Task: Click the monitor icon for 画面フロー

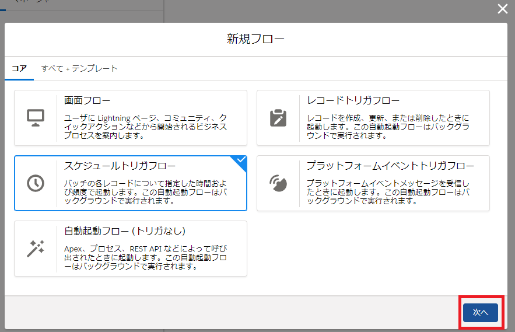Action: coord(36,118)
